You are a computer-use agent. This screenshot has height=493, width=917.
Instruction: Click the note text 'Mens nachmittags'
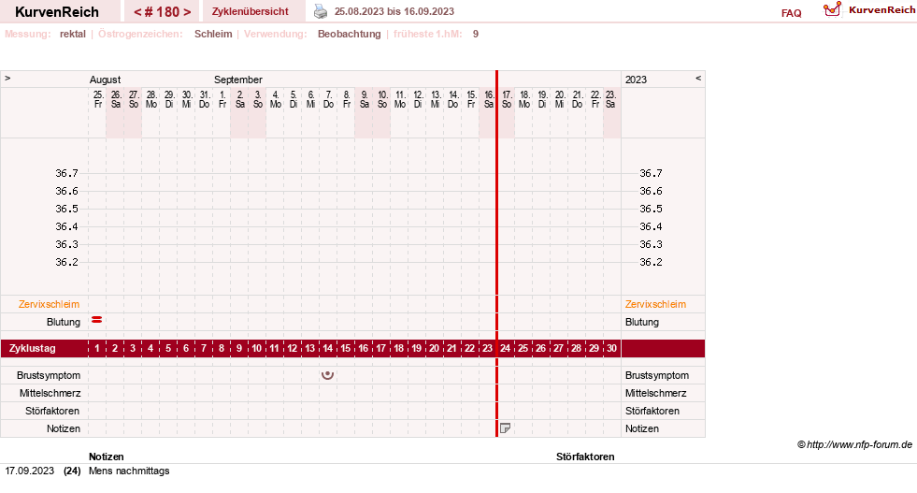129,471
